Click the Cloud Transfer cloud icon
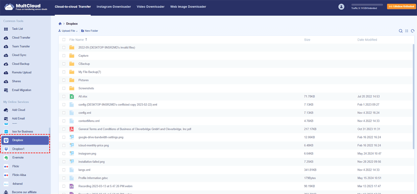 (x=6, y=38)
